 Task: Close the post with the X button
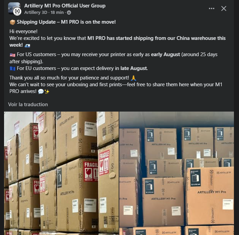pos(223,8)
